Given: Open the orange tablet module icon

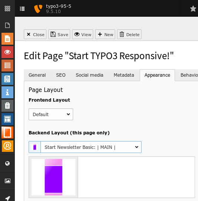Looking at the screenshot, I should coord(7,133).
